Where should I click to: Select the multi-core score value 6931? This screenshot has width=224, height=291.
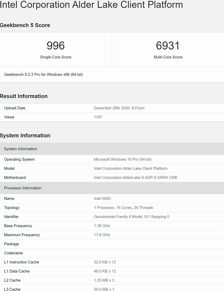tap(168, 46)
